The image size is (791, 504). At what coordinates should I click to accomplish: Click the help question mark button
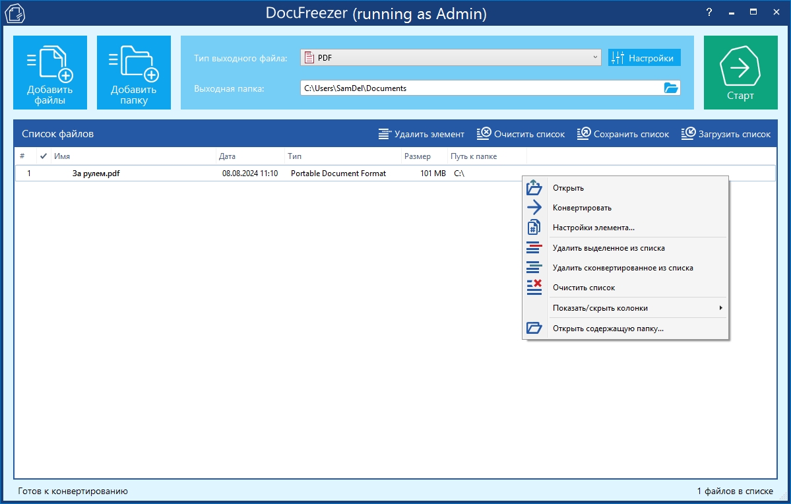[709, 12]
